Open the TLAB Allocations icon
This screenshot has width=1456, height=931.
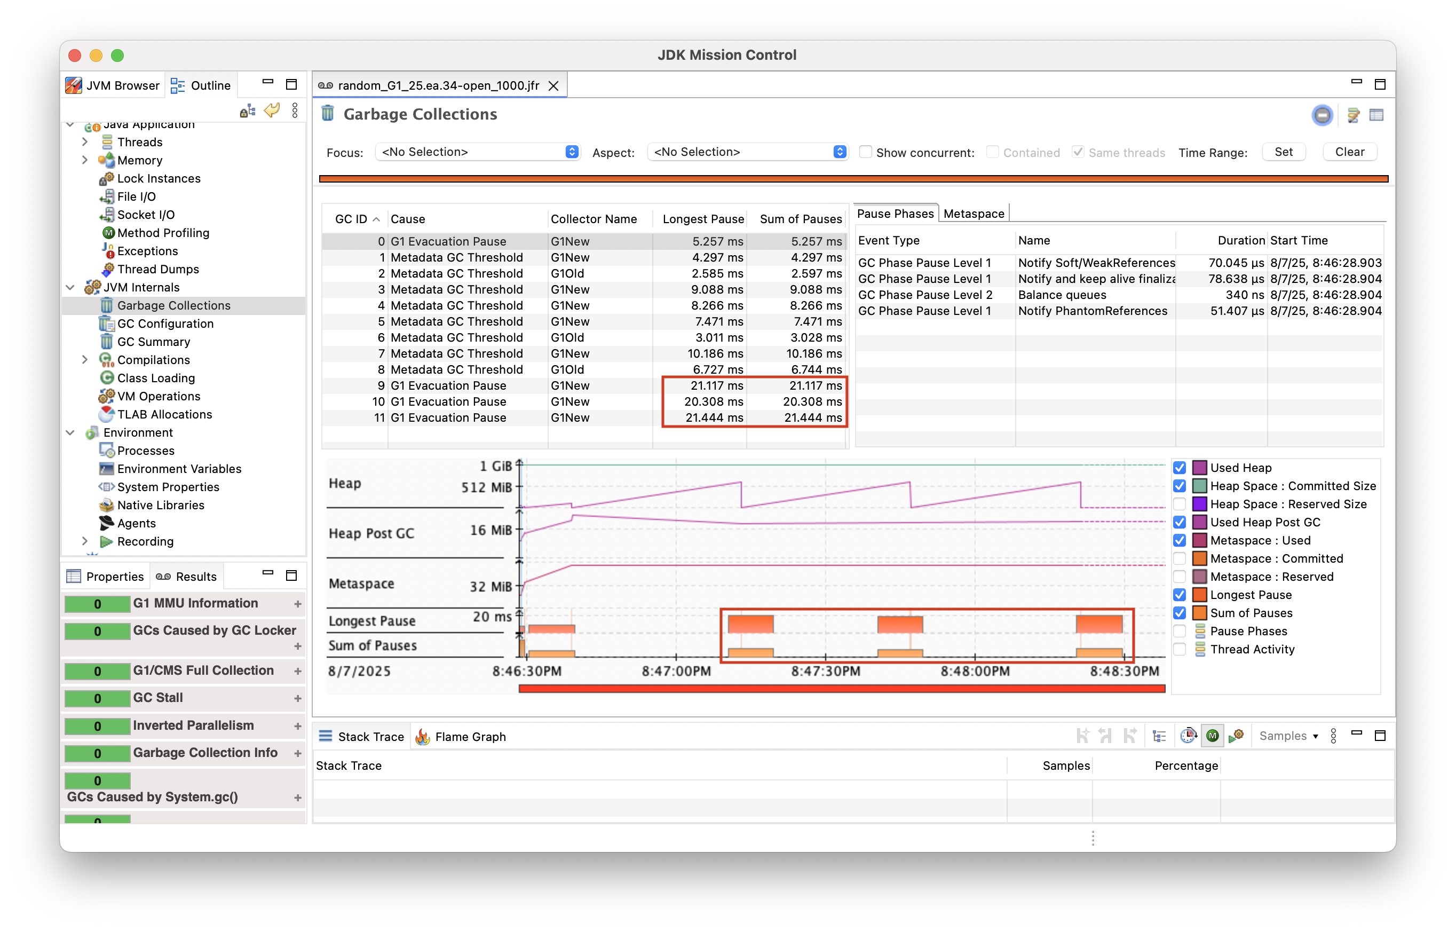[107, 414]
